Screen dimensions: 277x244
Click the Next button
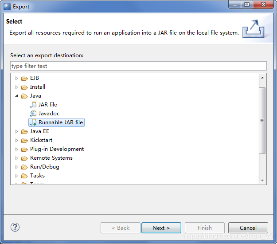coord(161,228)
